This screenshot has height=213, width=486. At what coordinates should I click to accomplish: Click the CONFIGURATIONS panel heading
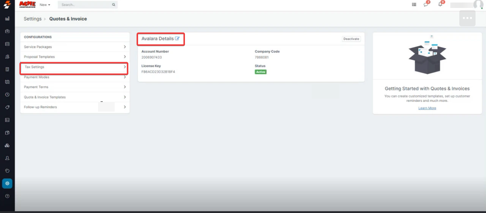(38, 37)
